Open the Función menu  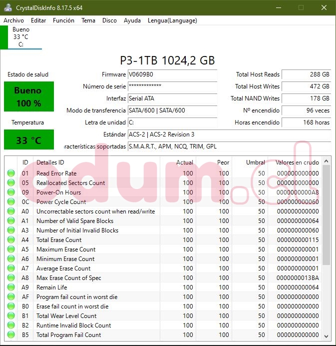(63, 20)
